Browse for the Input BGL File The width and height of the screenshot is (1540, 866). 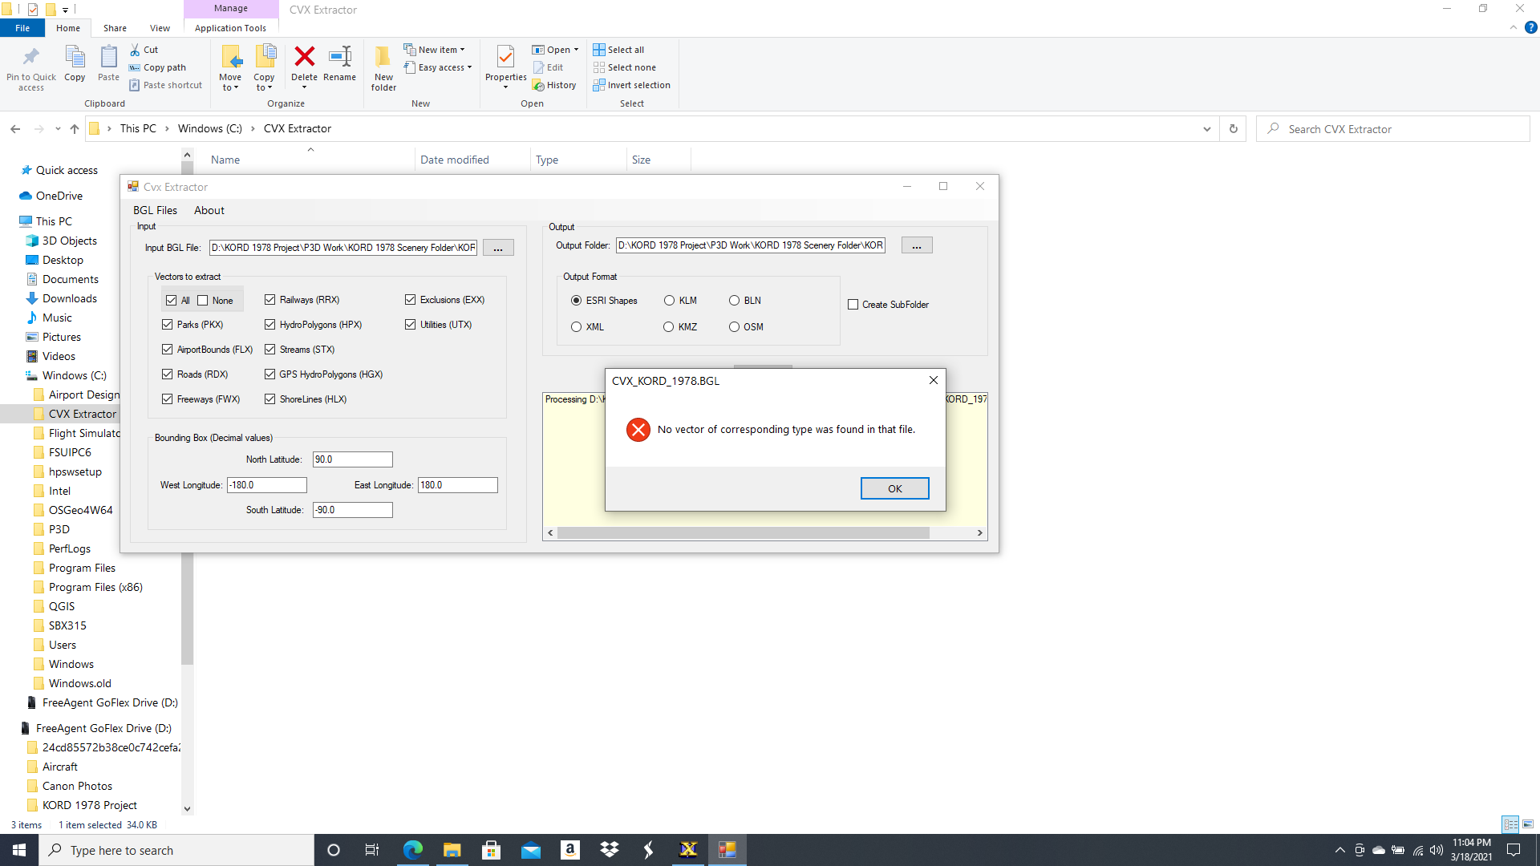coord(498,248)
